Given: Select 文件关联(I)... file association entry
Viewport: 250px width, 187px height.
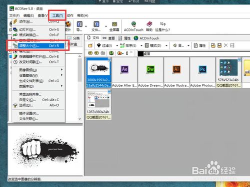Looking at the screenshot, I should [38, 119].
